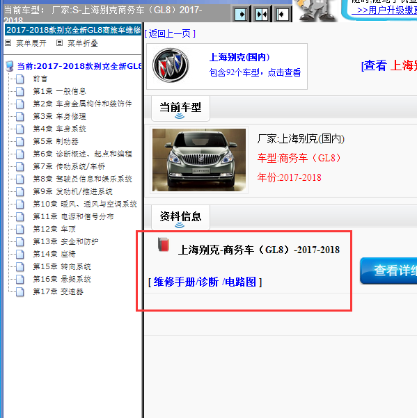
Task: Click 车型:商务车（GL8） red text
Action: (299, 158)
